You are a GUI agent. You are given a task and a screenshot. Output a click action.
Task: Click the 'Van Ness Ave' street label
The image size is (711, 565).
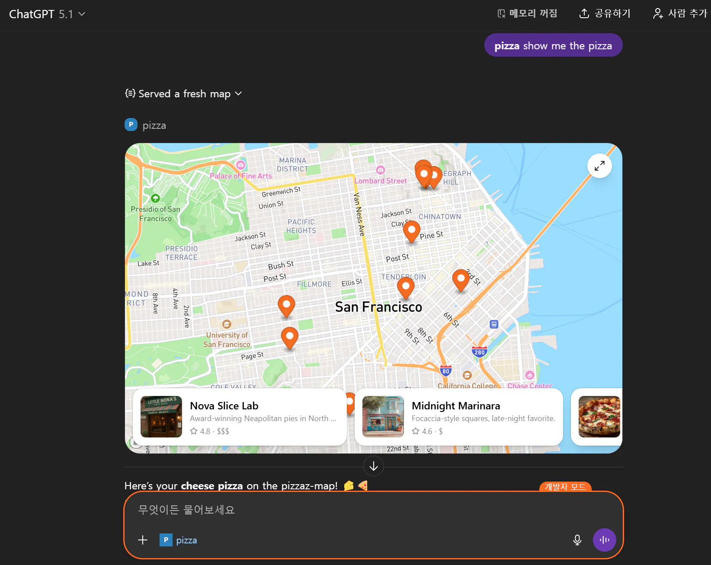(x=359, y=214)
